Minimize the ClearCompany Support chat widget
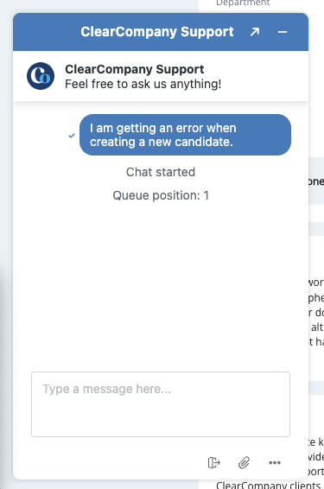 (x=283, y=32)
